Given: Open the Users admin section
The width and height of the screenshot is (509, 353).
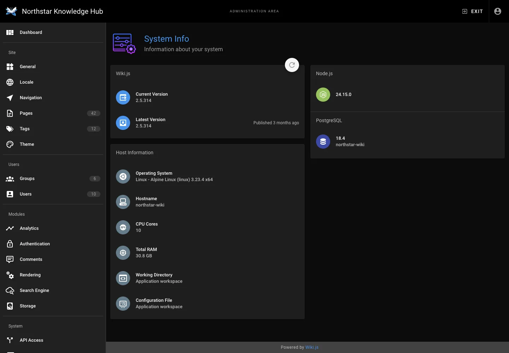Looking at the screenshot, I should point(53,194).
